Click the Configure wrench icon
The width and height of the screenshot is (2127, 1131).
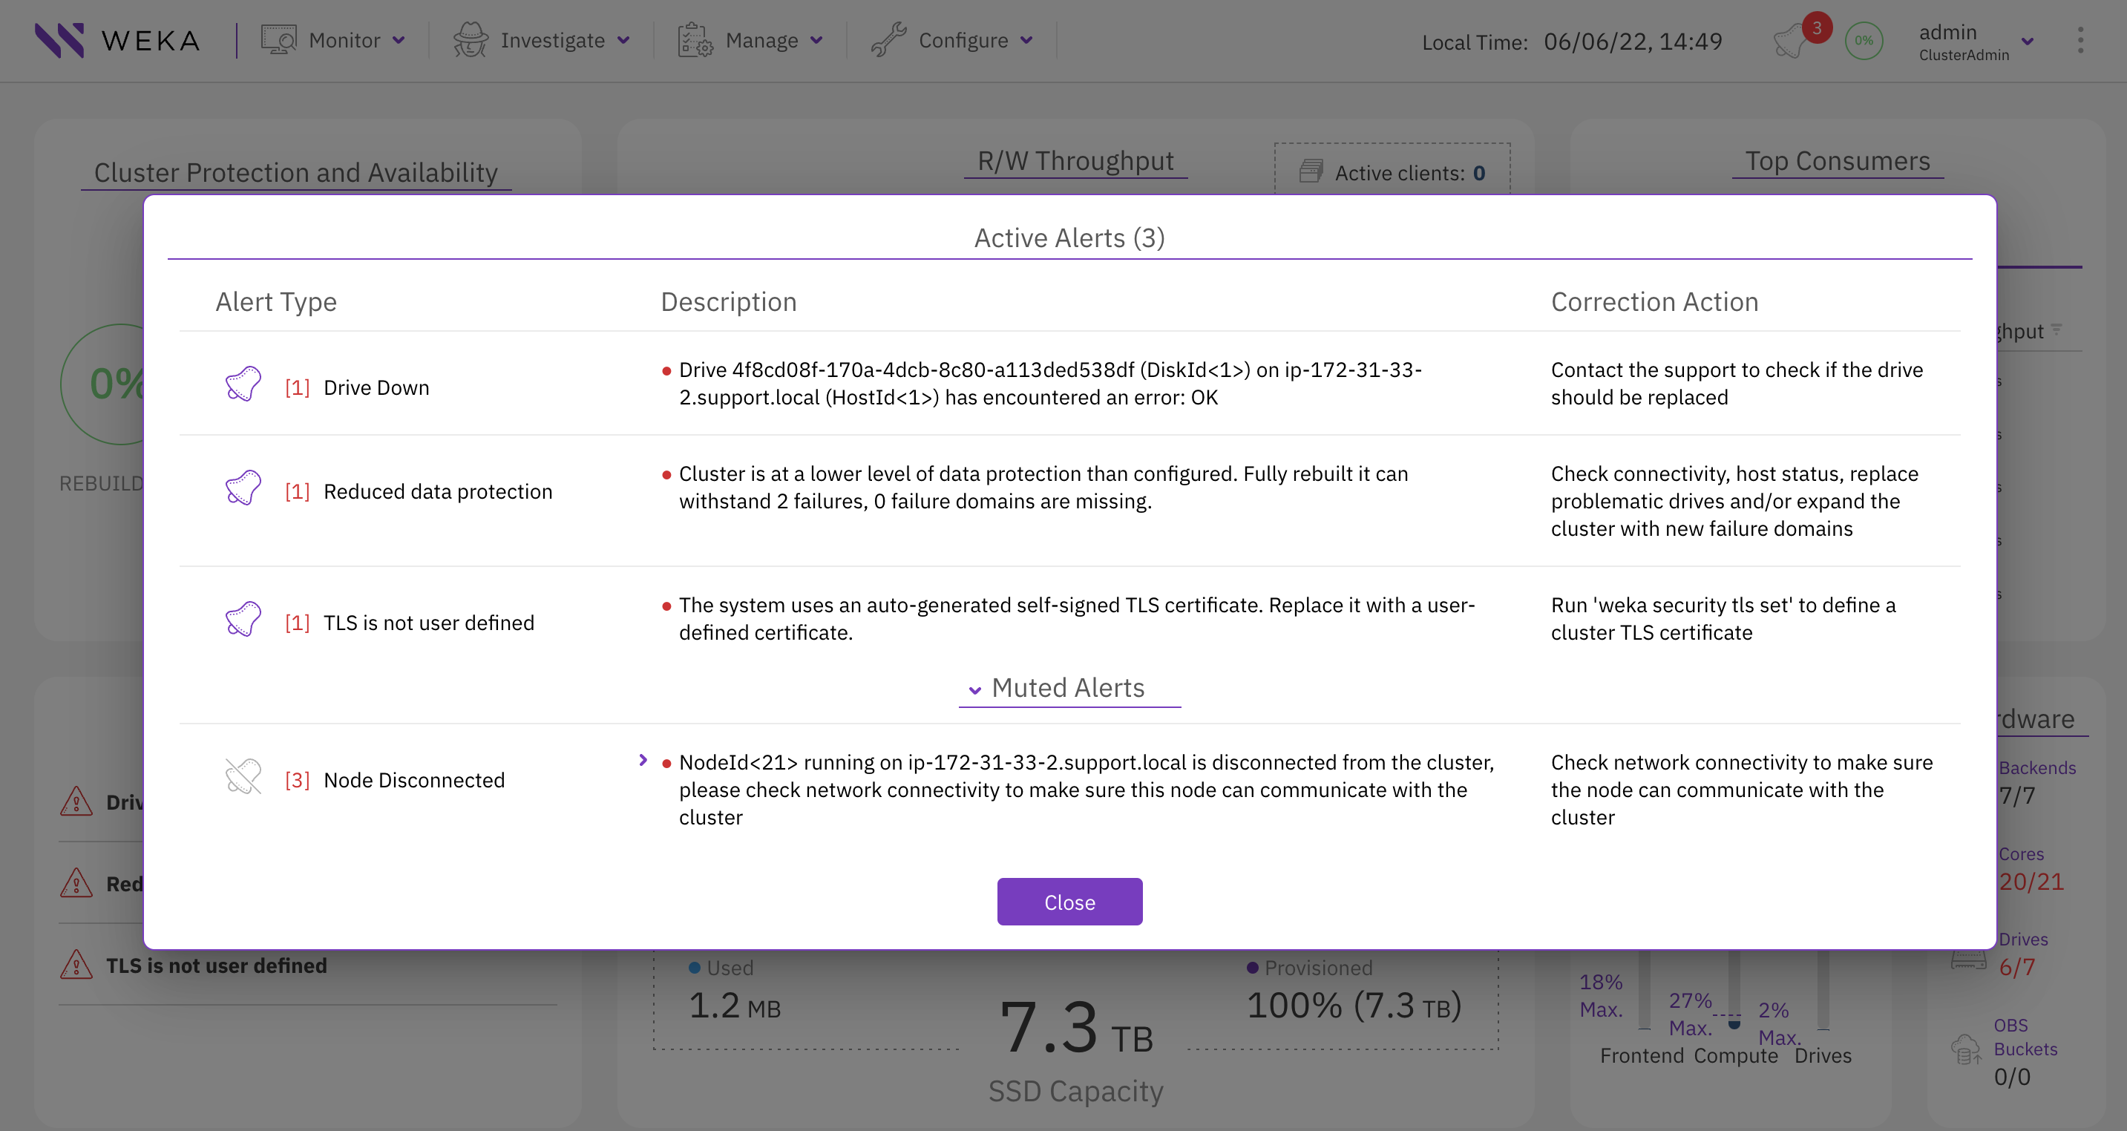point(887,39)
